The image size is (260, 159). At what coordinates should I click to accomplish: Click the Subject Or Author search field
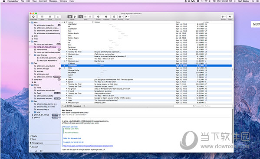(203, 106)
